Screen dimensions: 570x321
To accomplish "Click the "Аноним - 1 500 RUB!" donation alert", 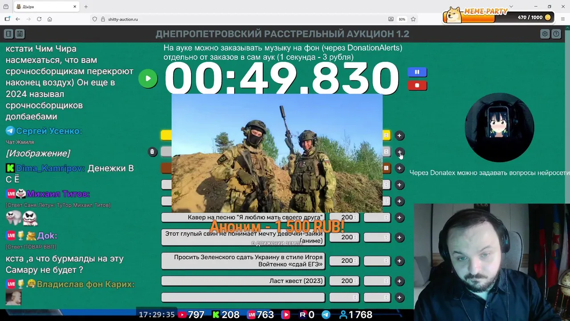I will tap(277, 226).
